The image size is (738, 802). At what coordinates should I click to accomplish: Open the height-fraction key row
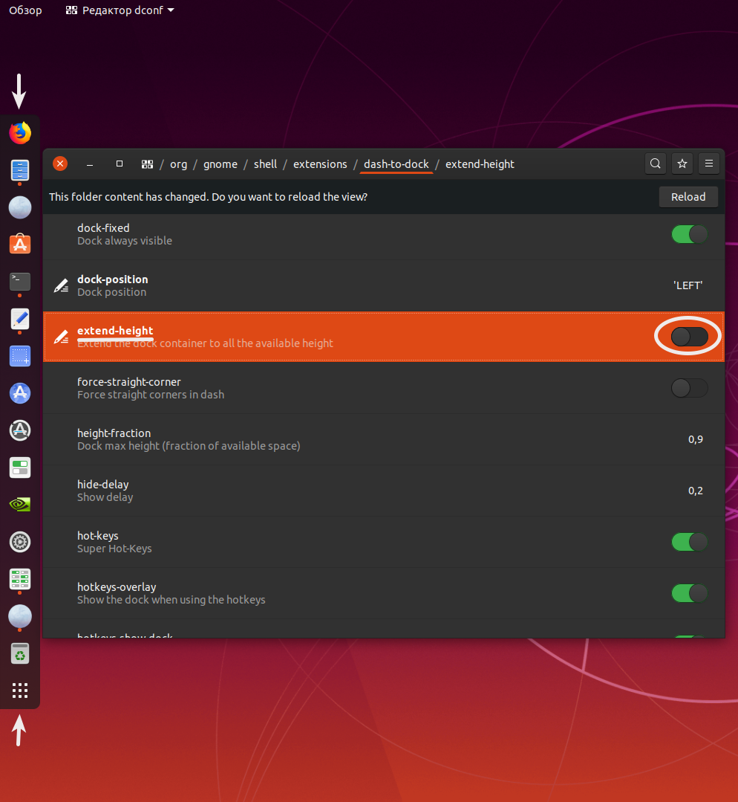click(384, 439)
